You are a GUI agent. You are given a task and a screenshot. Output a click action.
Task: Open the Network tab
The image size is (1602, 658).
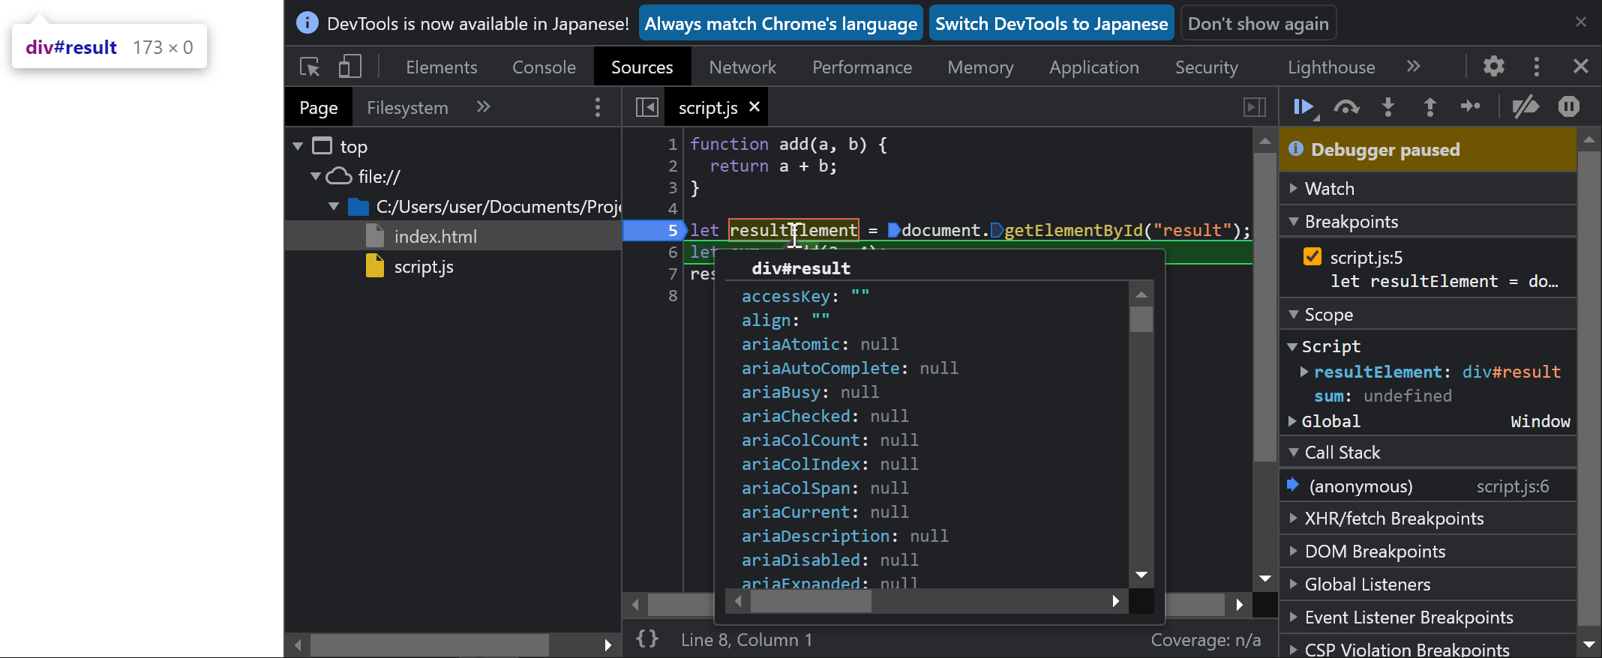coord(742,67)
